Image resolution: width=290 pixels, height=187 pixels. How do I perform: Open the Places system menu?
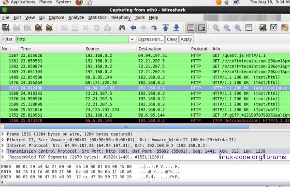[x=45, y=2]
